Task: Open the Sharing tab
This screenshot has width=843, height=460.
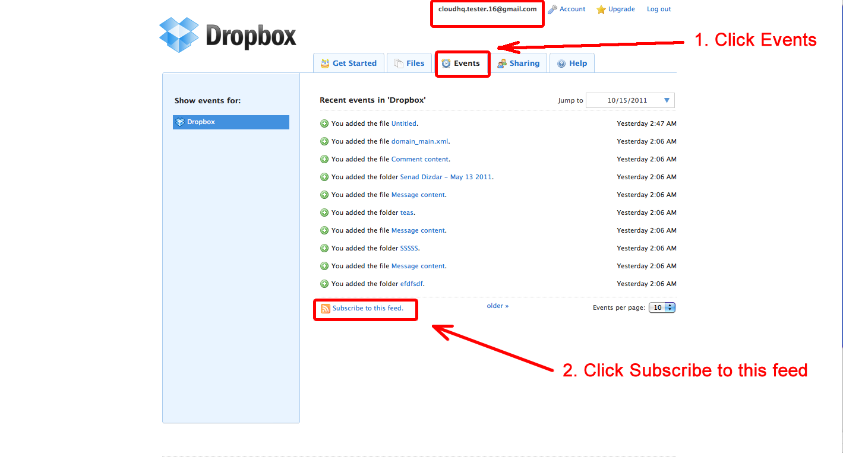Action: click(519, 63)
